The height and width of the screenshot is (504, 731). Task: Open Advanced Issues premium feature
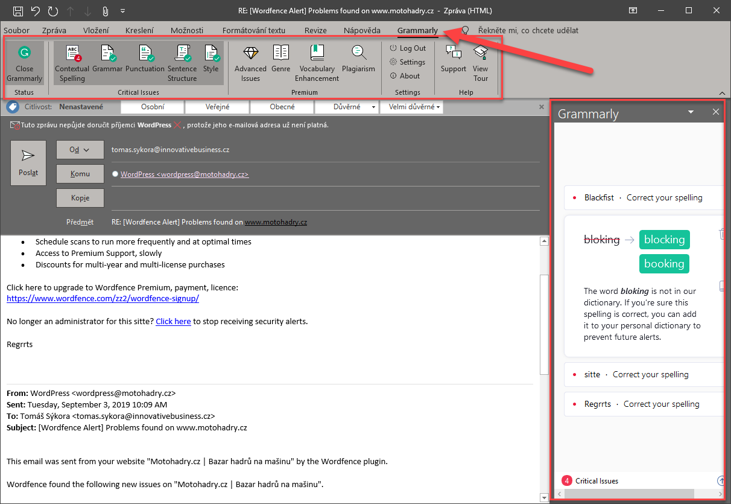pos(250,64)
